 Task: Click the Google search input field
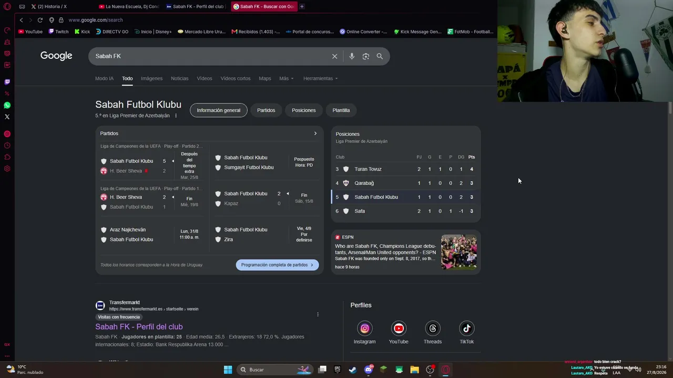click(210, 56)
